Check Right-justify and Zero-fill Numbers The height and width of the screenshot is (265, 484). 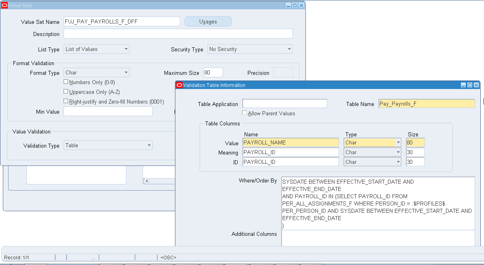(x=66, y=101)
